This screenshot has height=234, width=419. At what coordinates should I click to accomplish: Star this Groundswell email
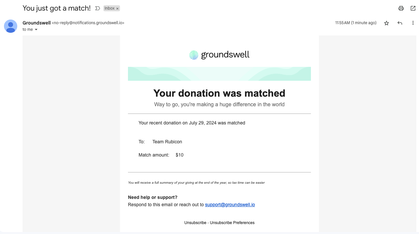tap(387, 23)
